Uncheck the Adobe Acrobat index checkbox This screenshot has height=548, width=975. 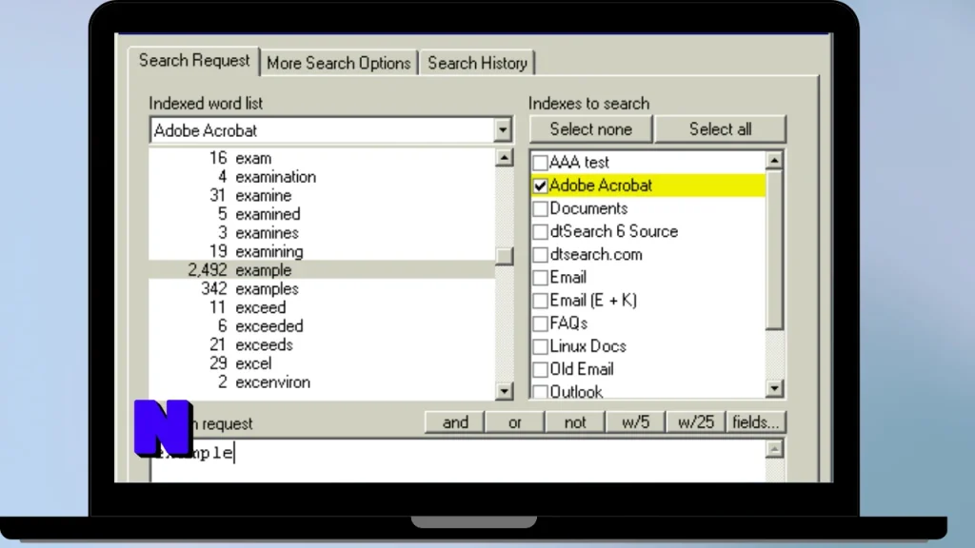pyautogui.click(x=540, y=186)
